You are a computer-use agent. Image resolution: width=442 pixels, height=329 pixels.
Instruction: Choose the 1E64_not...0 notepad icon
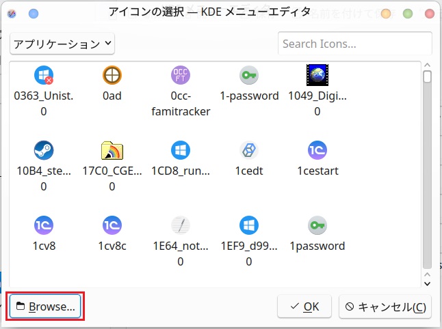181,225
